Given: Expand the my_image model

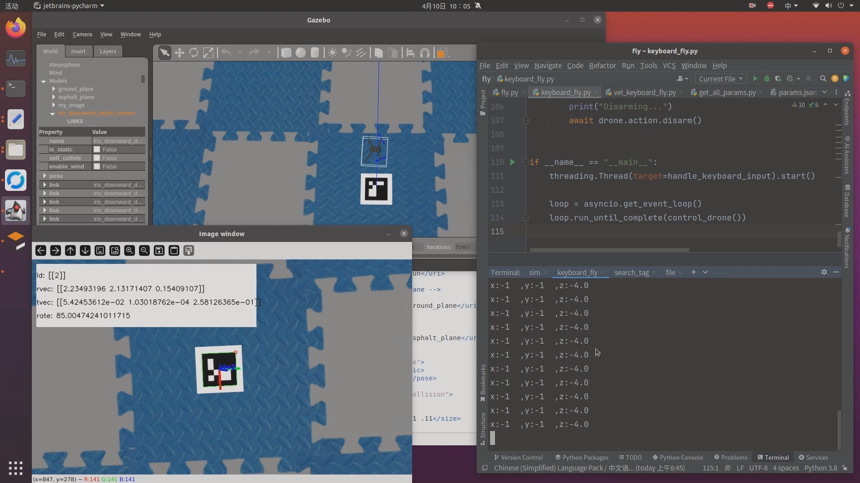Looking at the screenshot, I should (54, 105).
